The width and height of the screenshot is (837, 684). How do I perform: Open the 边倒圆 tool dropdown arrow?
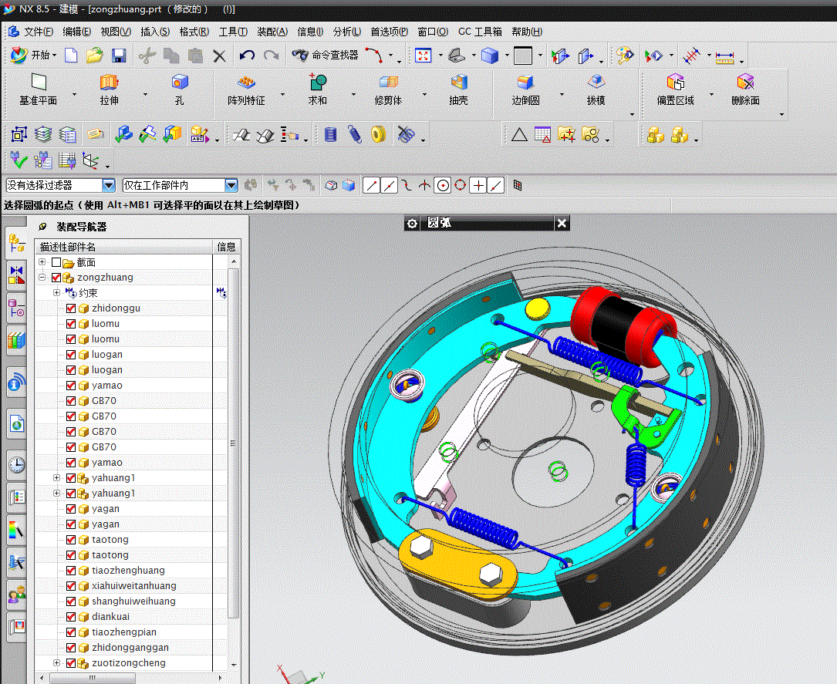click(x=562, y=94)
